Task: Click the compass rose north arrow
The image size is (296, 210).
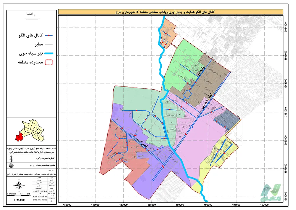Action: tap(18, 186)
